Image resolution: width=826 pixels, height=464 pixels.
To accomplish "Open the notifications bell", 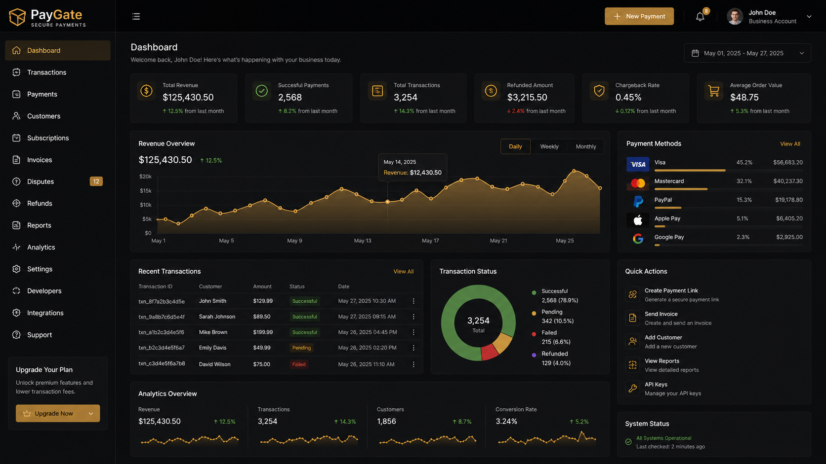I will [700, 17].
